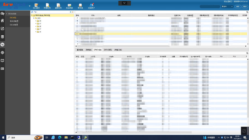
Task: Click the book icon in left sidebar
Action: 2,61
